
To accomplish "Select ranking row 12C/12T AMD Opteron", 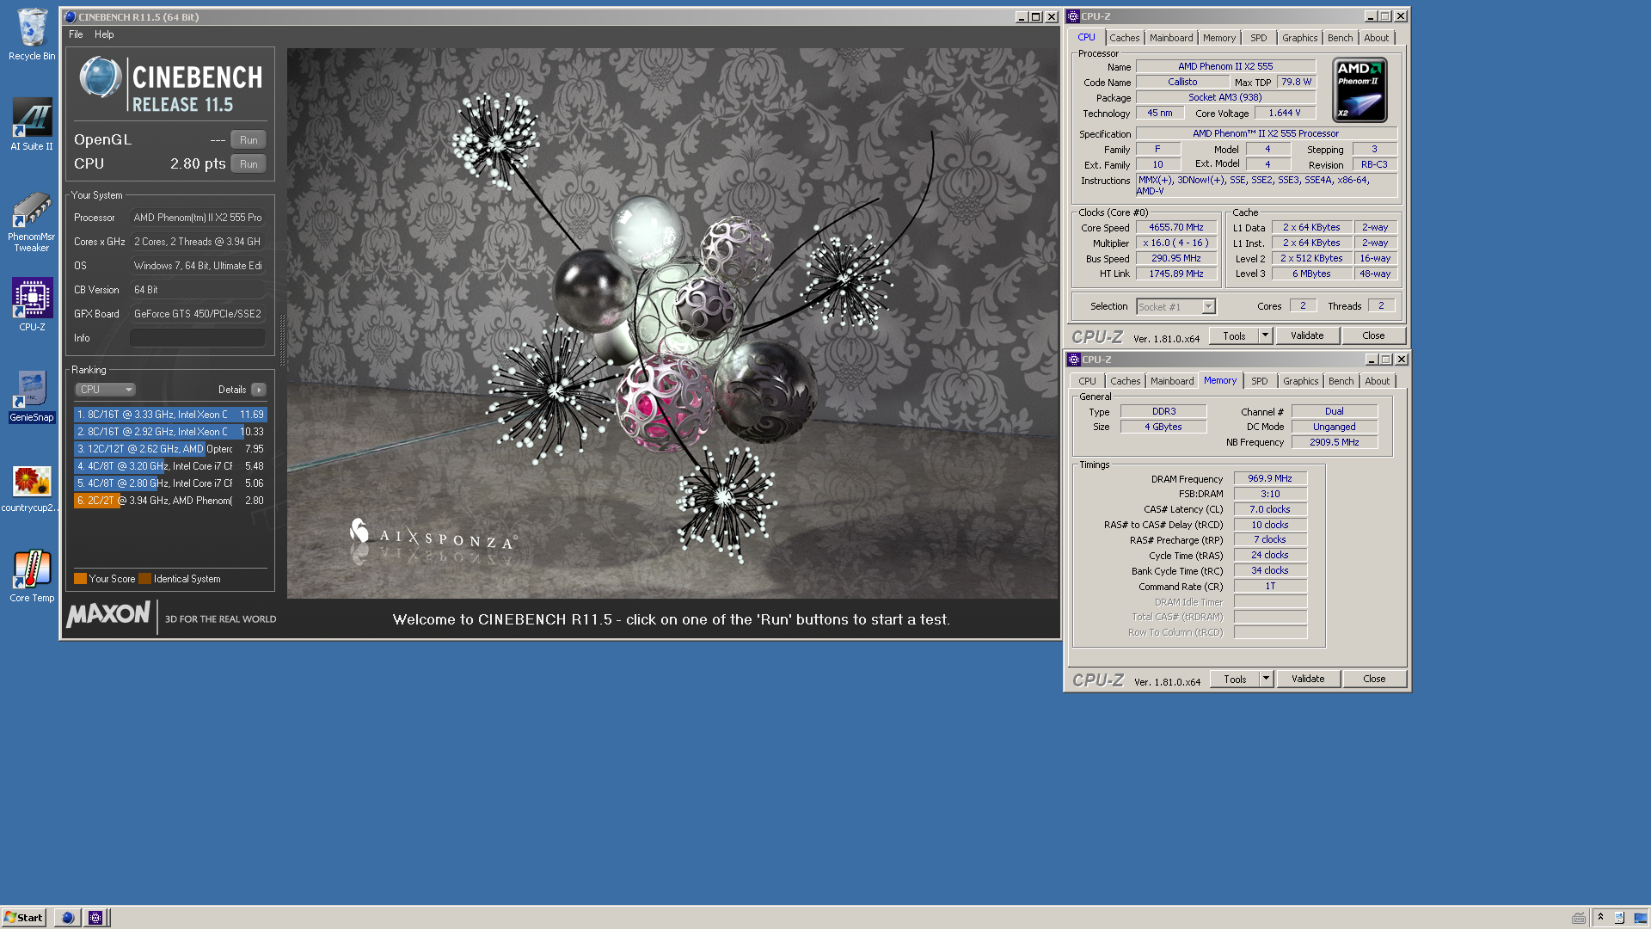I will coord(170,449).
